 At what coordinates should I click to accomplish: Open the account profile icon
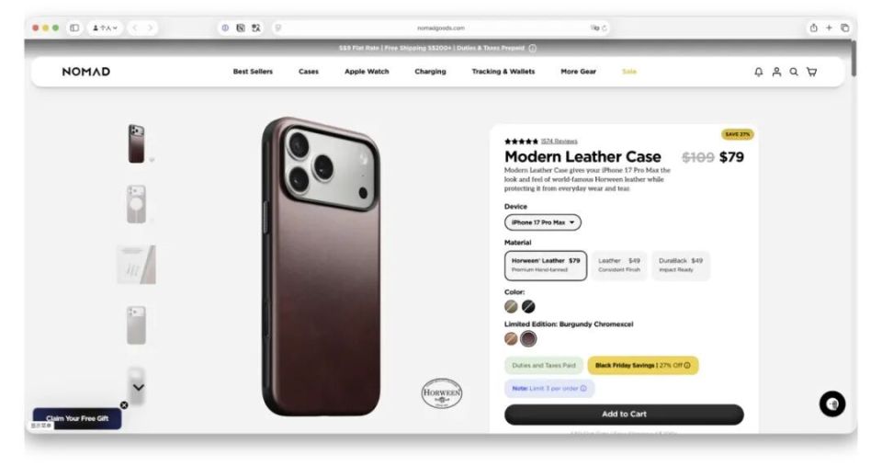coord(776,72)
